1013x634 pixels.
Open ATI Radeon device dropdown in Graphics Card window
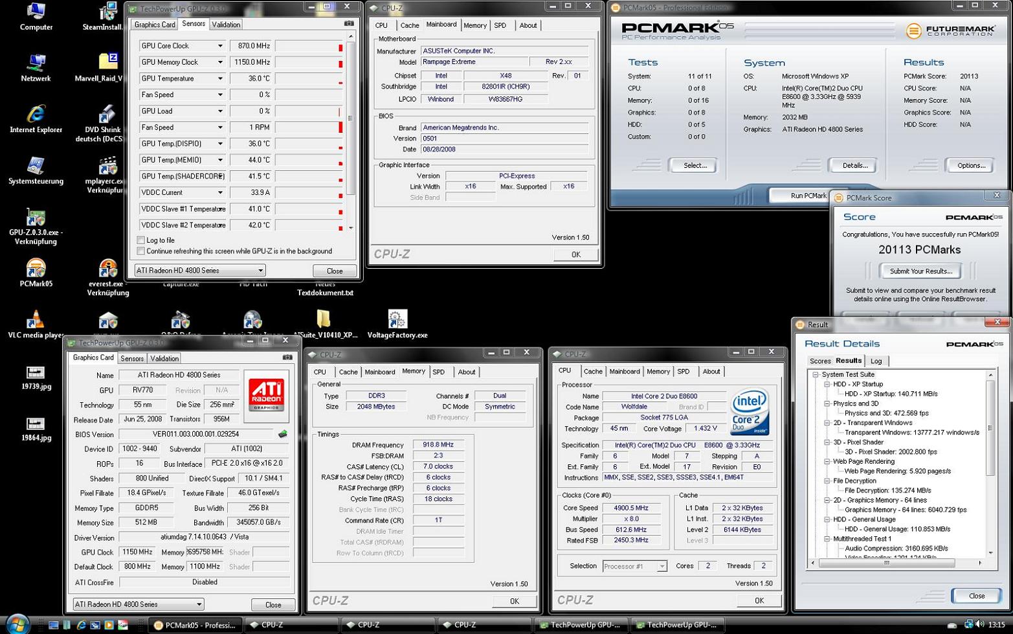click(x=138, y=604)
